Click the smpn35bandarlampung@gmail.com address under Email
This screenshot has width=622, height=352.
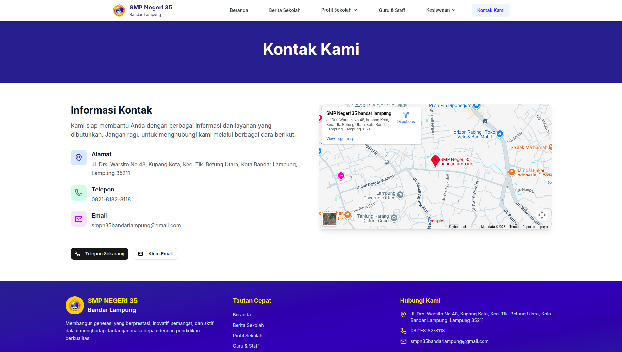(x=136, y=225)
